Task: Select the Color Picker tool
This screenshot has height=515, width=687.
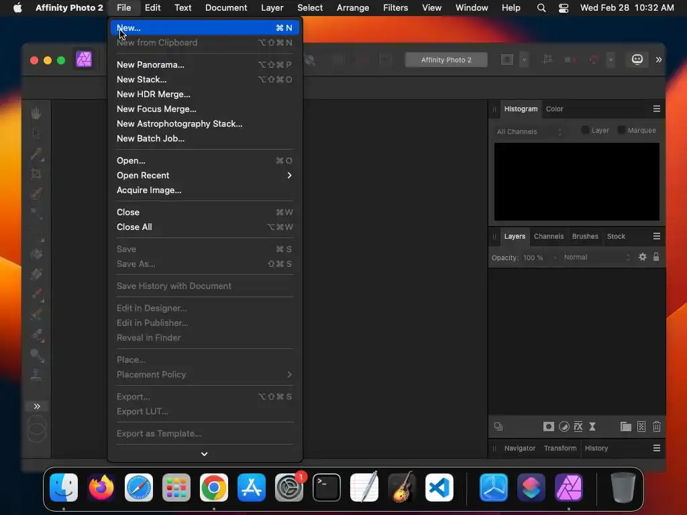Action: coord(36,154)
